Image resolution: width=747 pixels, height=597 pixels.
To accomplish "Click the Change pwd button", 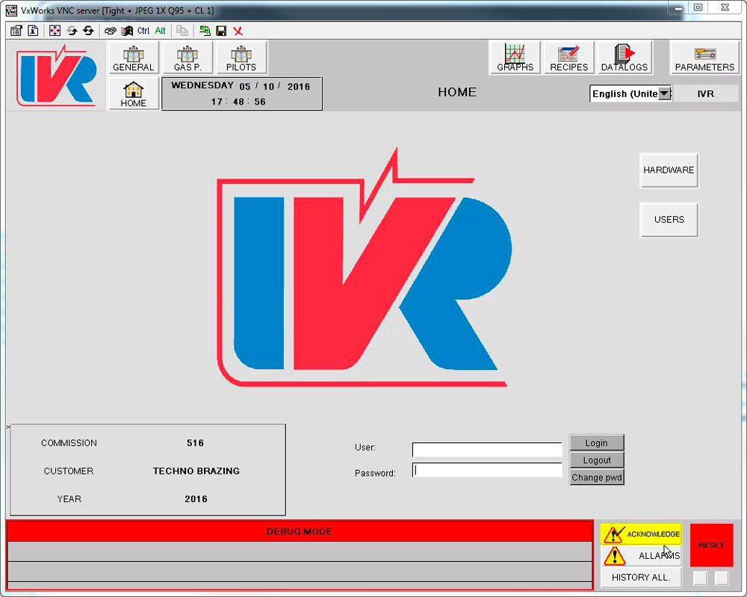I will click(596, 477).
